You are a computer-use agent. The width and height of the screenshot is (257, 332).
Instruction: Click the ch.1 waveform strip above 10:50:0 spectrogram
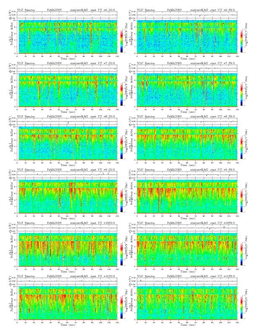pos(187,228)
